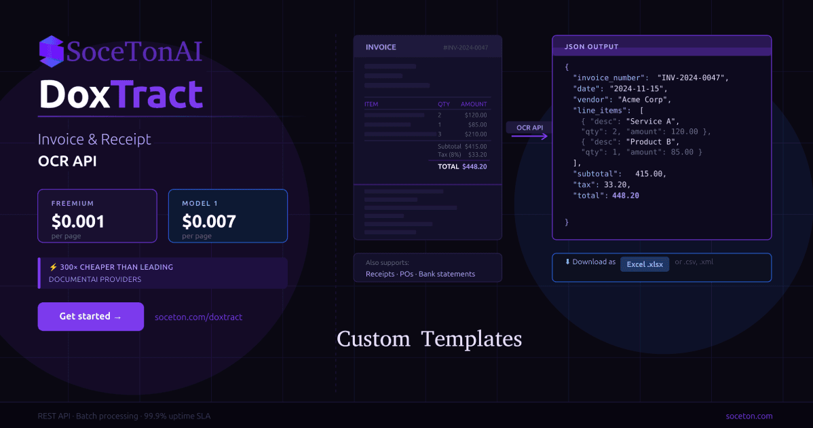Click the Custom Templates heading

coord(430,339)
